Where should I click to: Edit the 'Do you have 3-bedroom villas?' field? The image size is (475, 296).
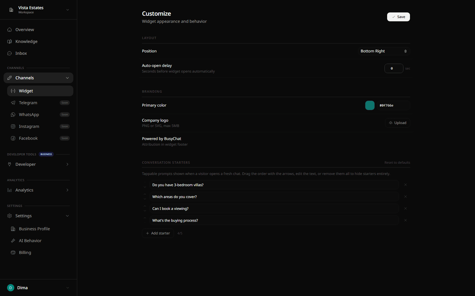pyautogui.click(x=274, y=185)
